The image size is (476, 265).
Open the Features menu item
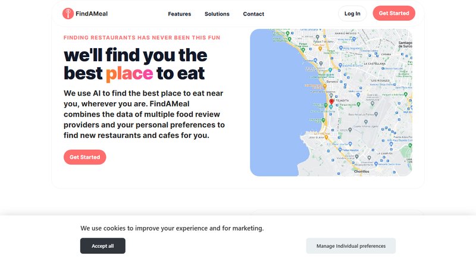[x=180, y=14]
